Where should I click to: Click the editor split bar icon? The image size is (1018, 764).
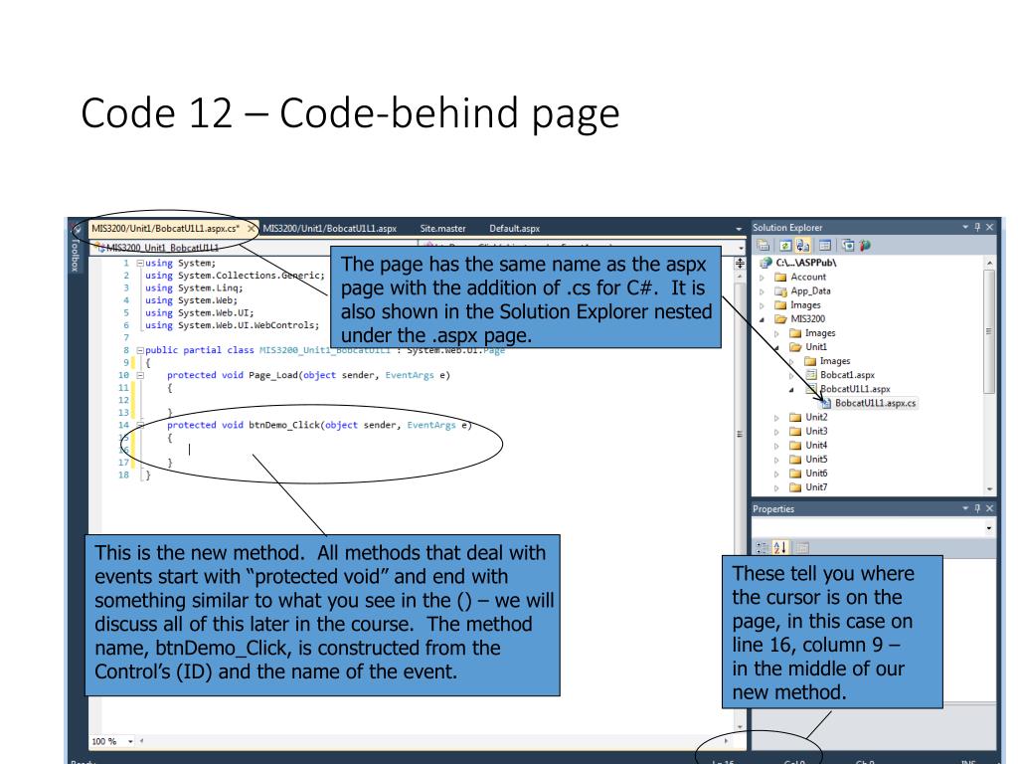coord(740,263)
